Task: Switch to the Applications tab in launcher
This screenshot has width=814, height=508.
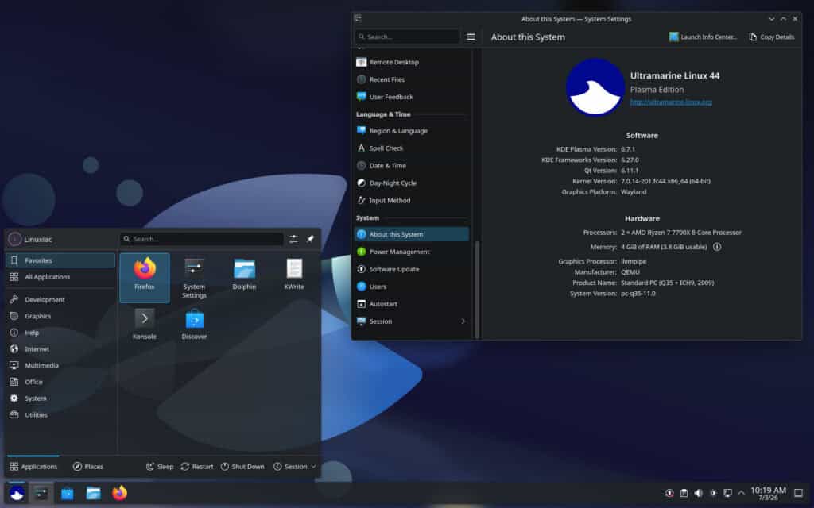Action: click(33, 467)
